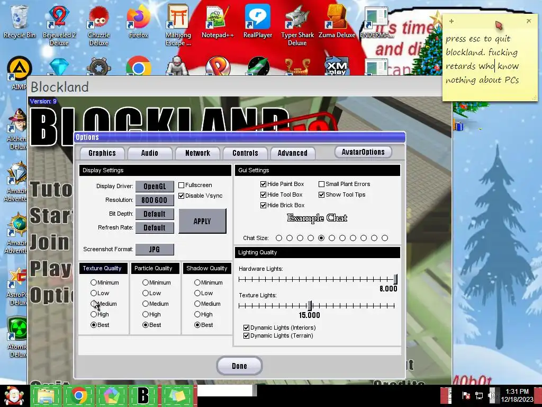
Task: Switch to the Advanced tab
Action: coord(292,153)
